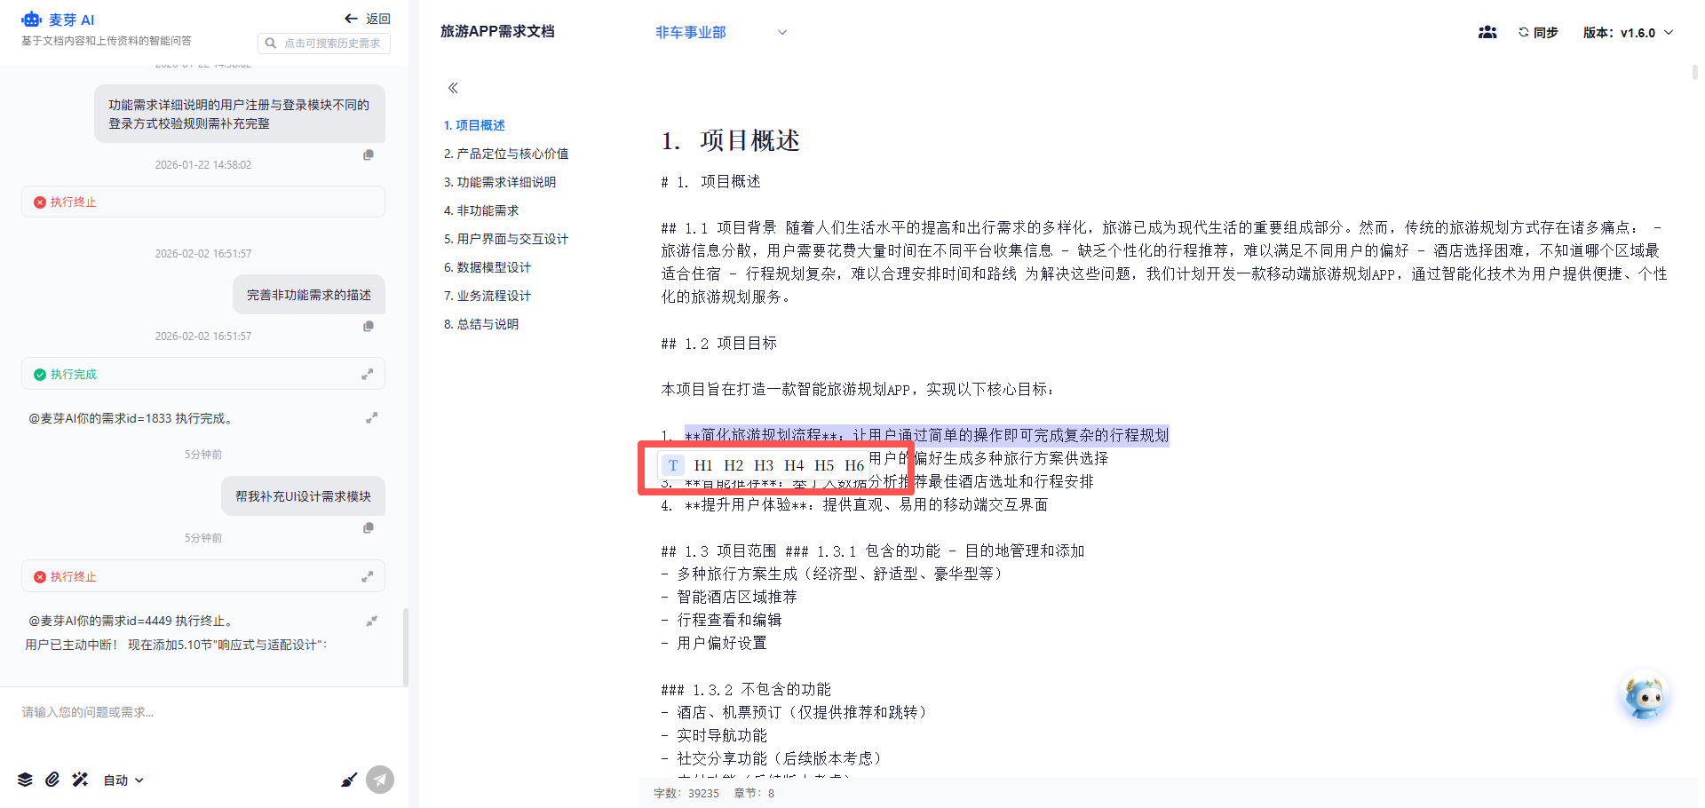Click the chat bubble 完善非功能需求的描述
Image resolution: width=1705 pixels, height=808 pixels.
click(x=309, y=295)
